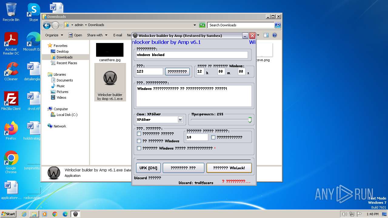Click the large message text area
This screenshot has width=388, height=218.
point(194,96)
